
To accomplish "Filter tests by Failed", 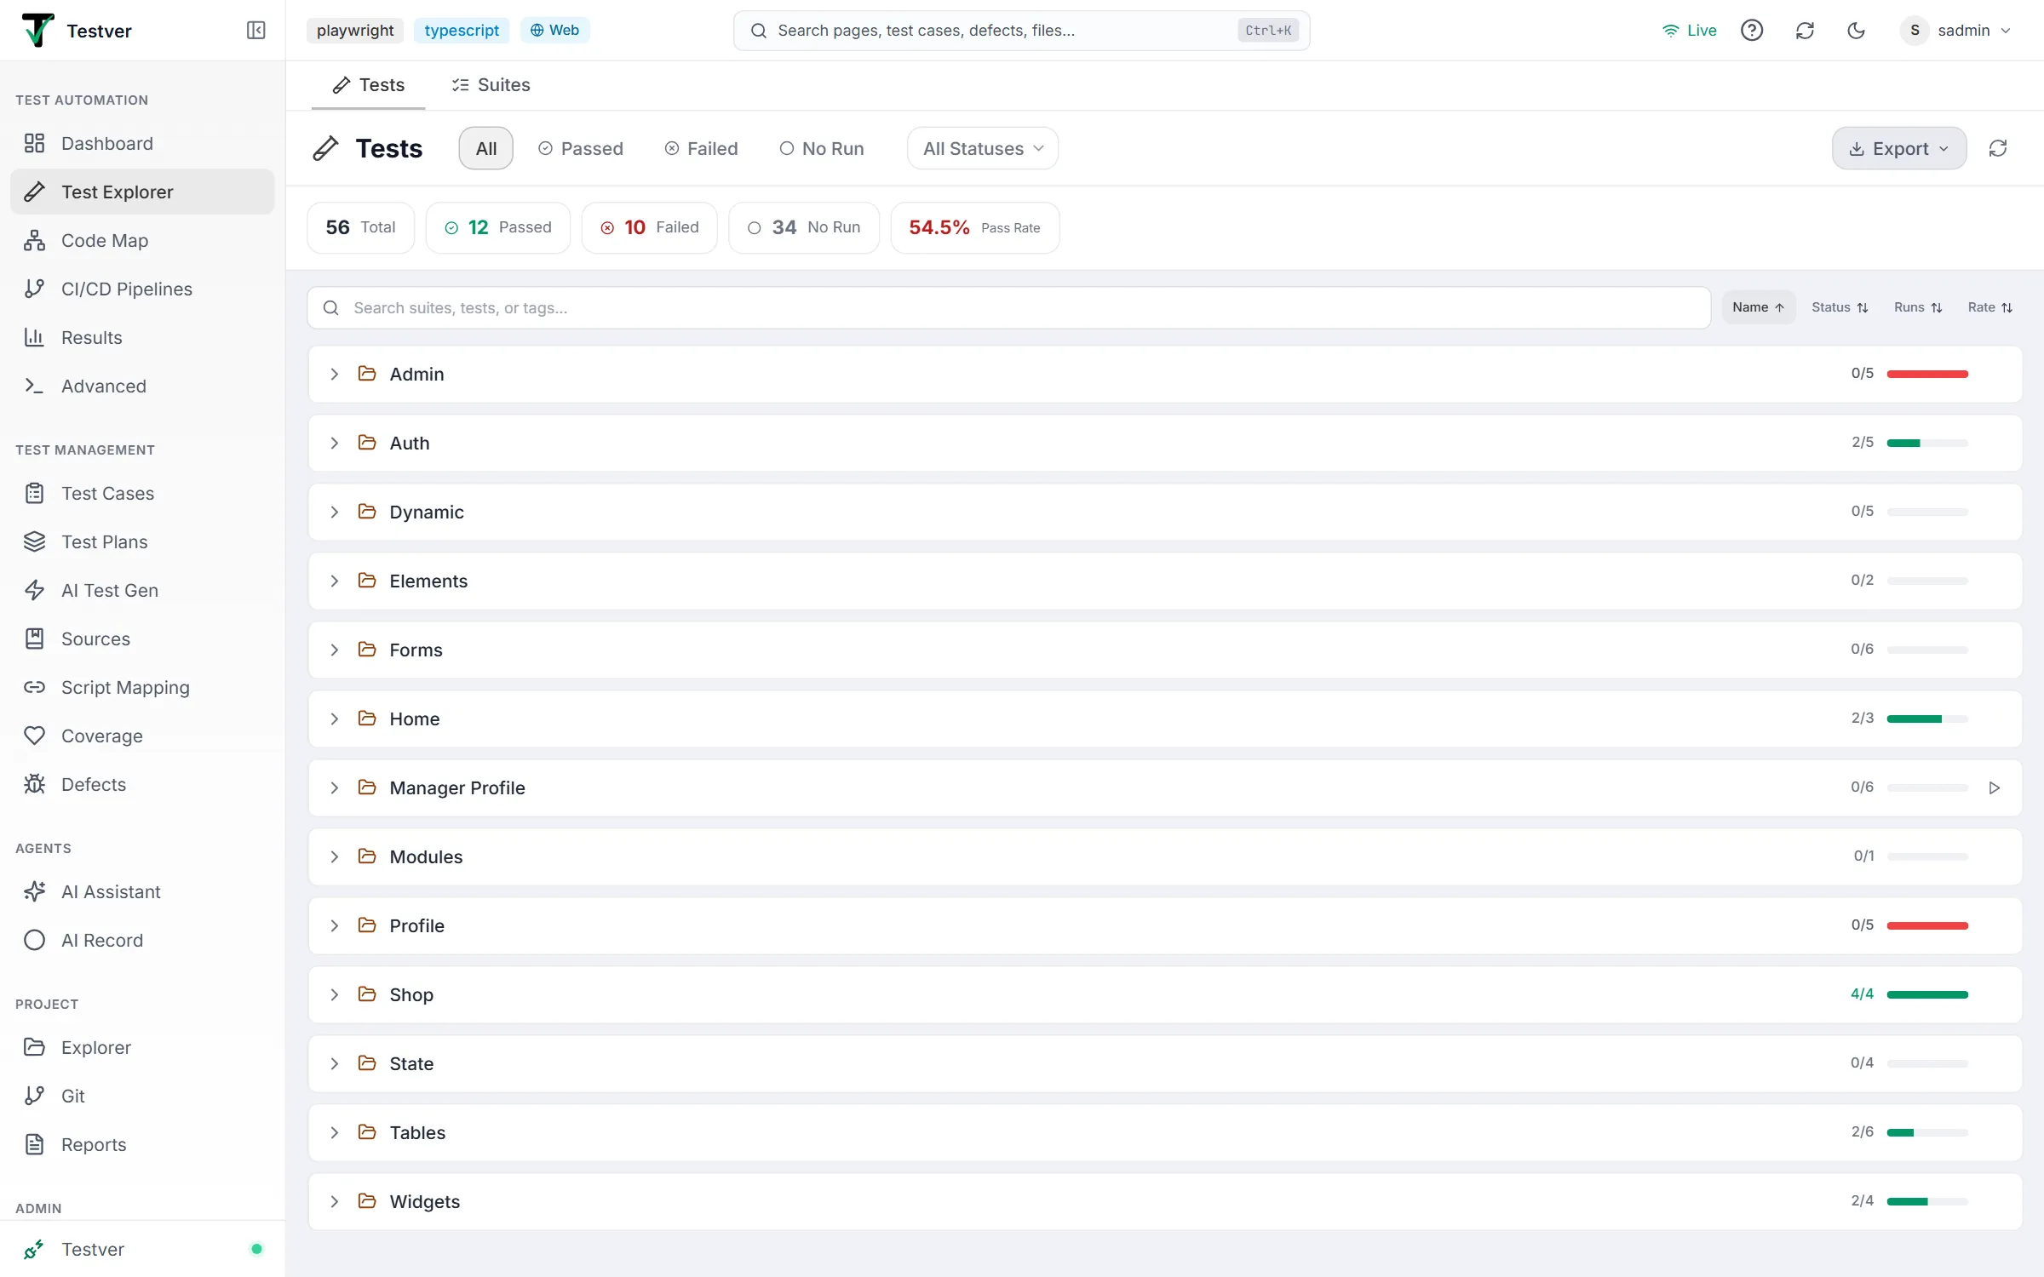I will tap(701, 148).
